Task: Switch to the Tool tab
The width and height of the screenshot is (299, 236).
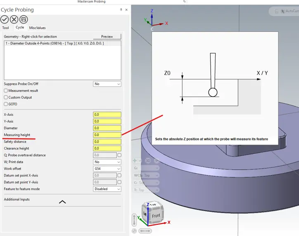Action: [5, 28]
